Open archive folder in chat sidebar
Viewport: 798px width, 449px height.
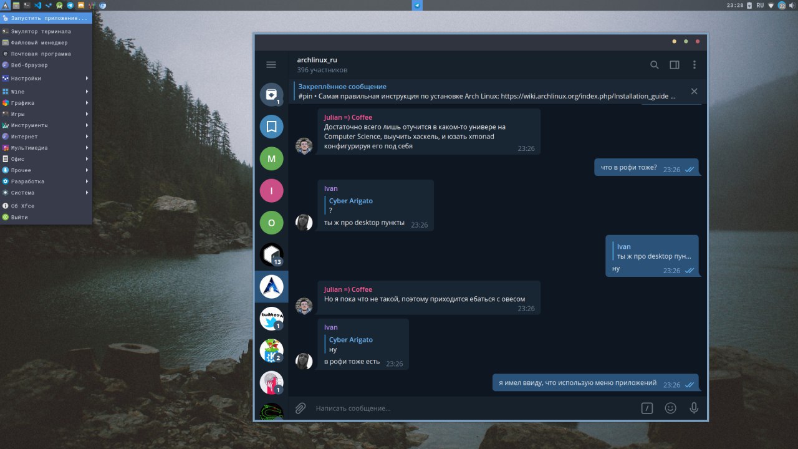[271, 95]
